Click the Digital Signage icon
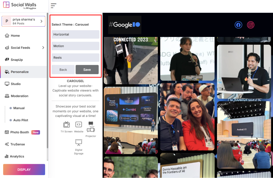This screenshot has height=178, width=273. point(79,143)
